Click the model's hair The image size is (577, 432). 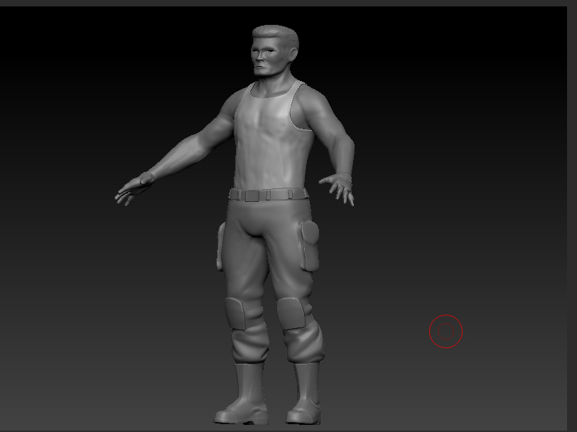[276, 35]
